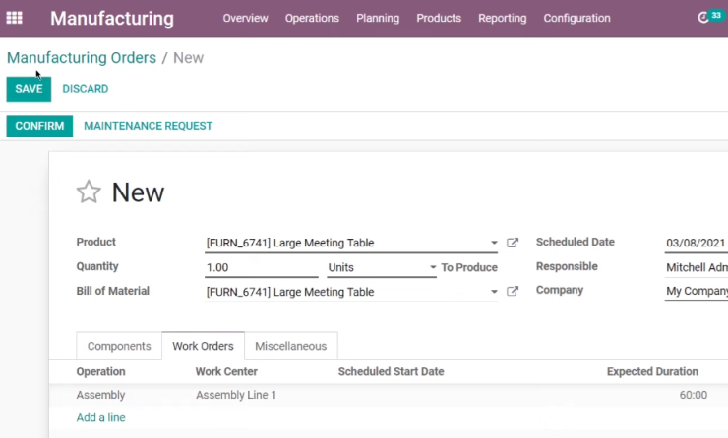
Task: Click the Quantity input field
Action: (x=262, y=267)
